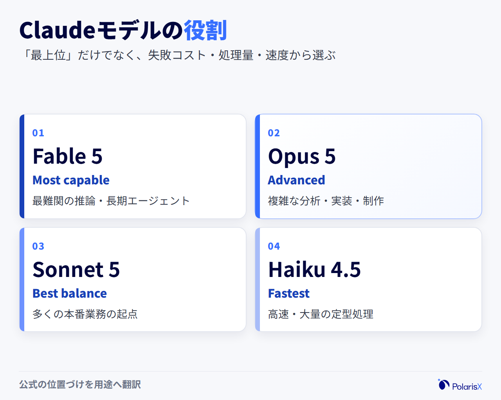Click the 02 number badge

[x=274, y=133]
